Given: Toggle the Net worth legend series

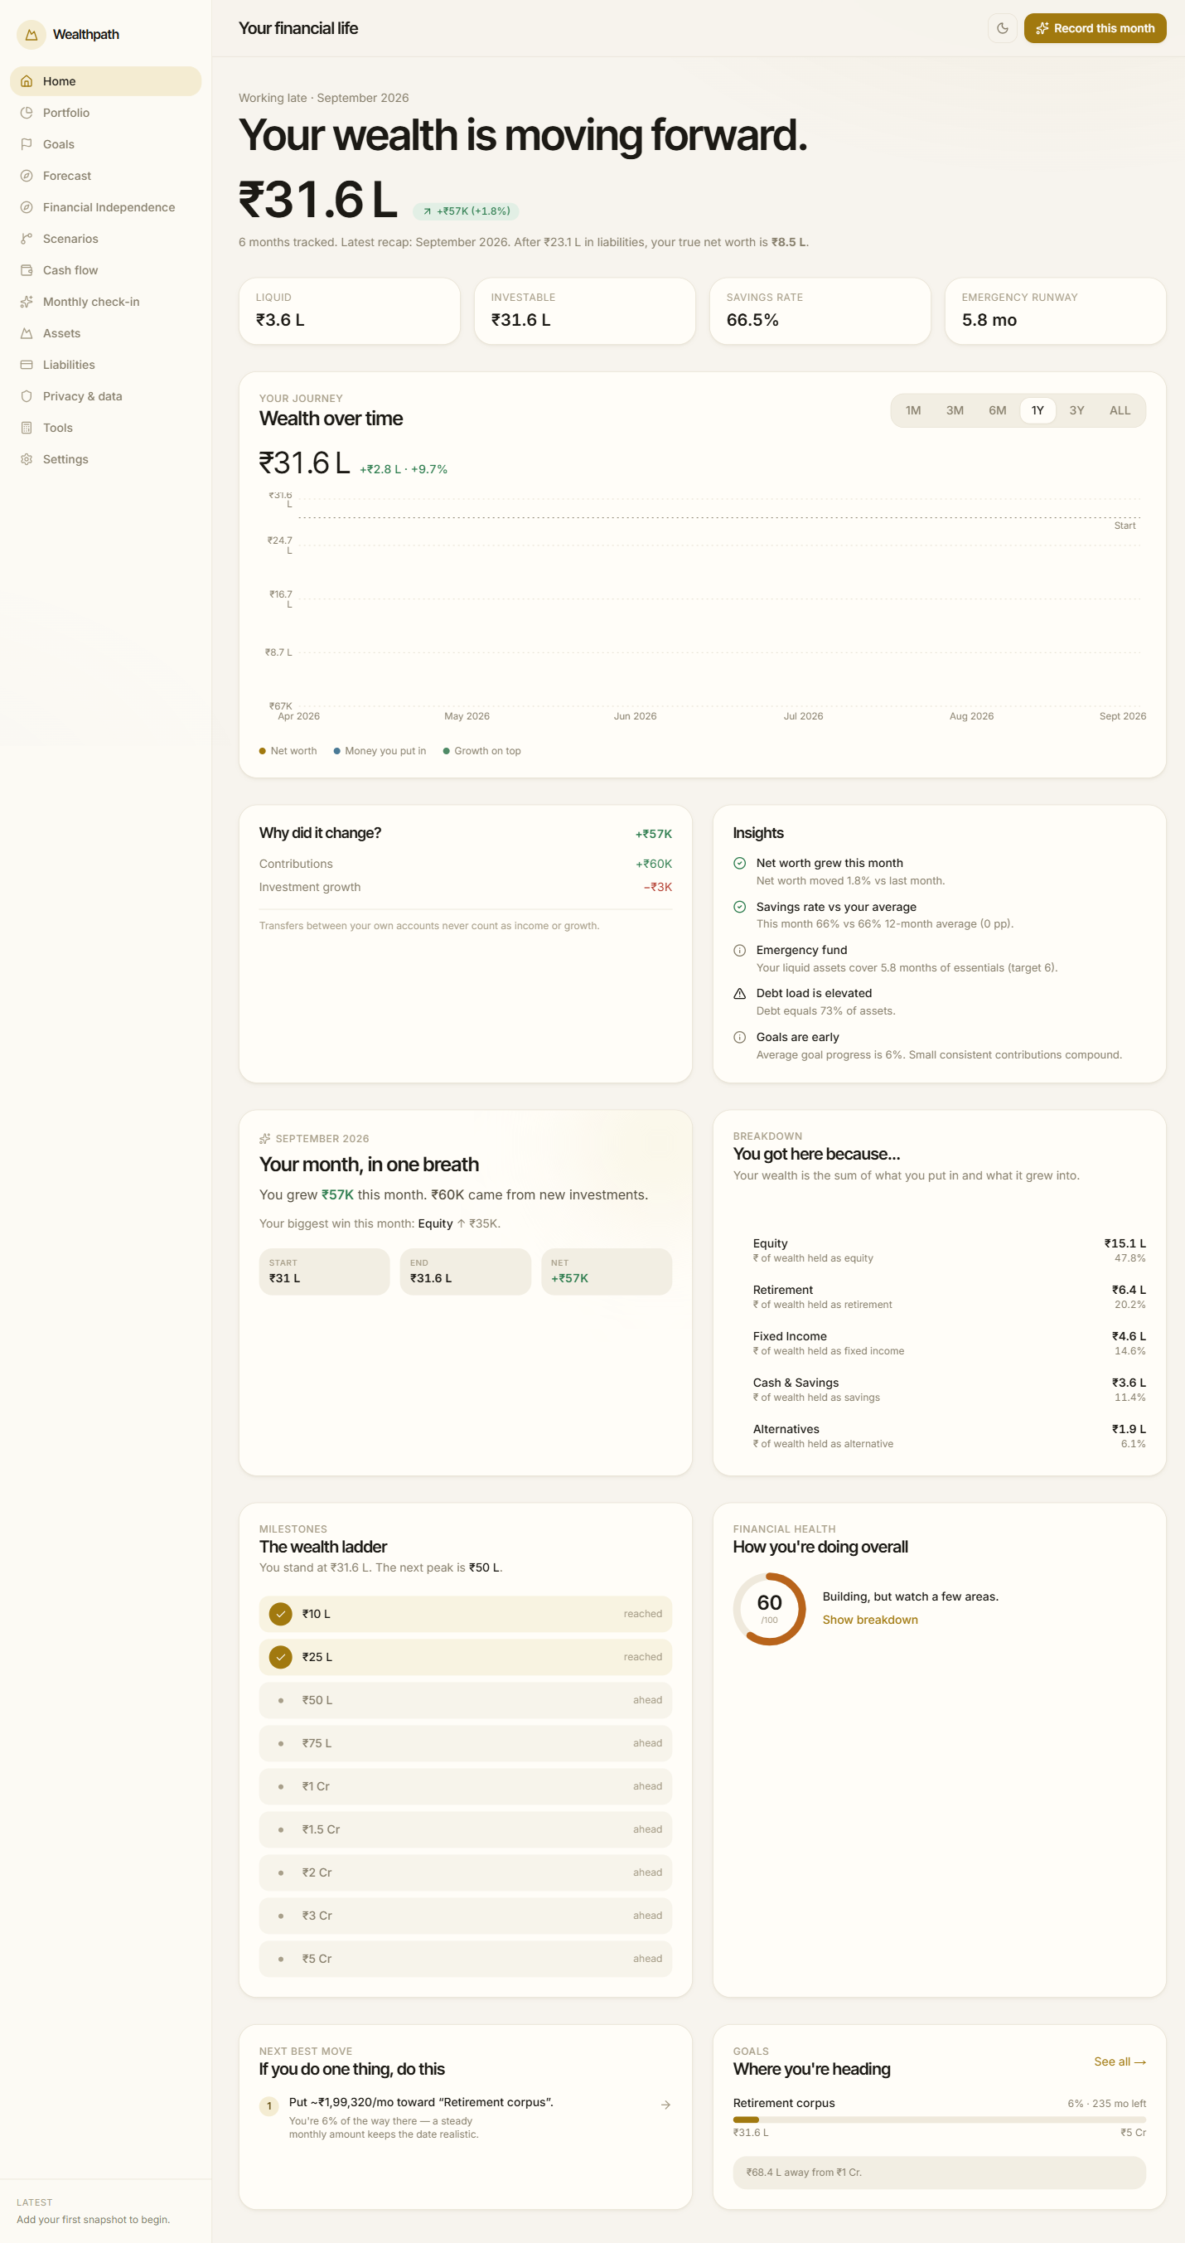Looking at the screenshot, I should coord(288,751).
